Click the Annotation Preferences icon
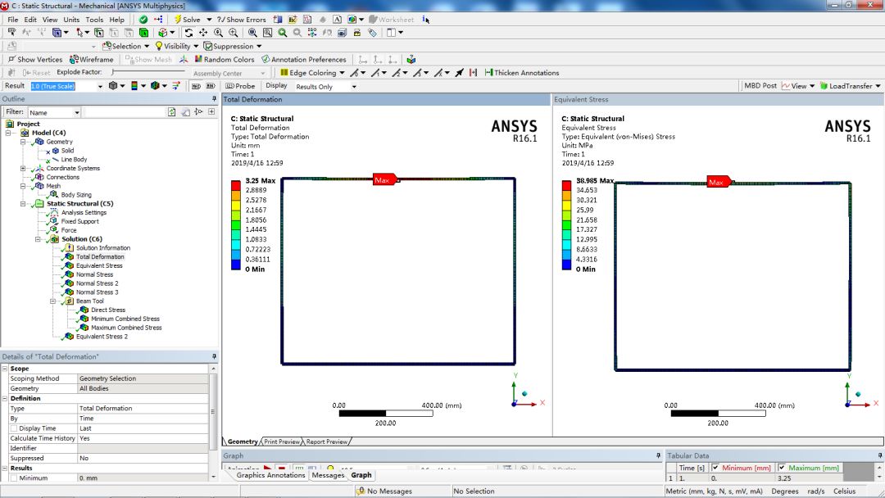Image resolution: width=885 pixels, height=498 pixels. click(x=265, y=59)
